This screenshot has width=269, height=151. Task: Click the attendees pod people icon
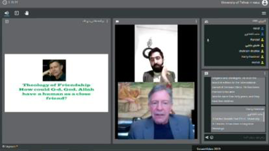pos(206,21)
